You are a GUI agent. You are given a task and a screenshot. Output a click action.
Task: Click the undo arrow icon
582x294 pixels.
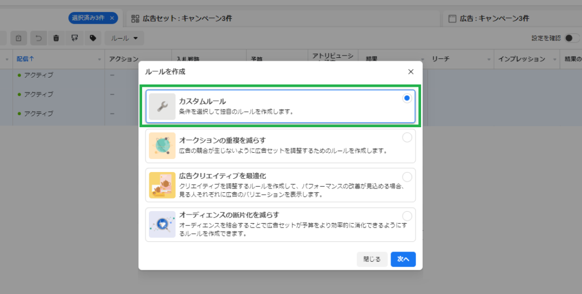(x=39, y=38)
